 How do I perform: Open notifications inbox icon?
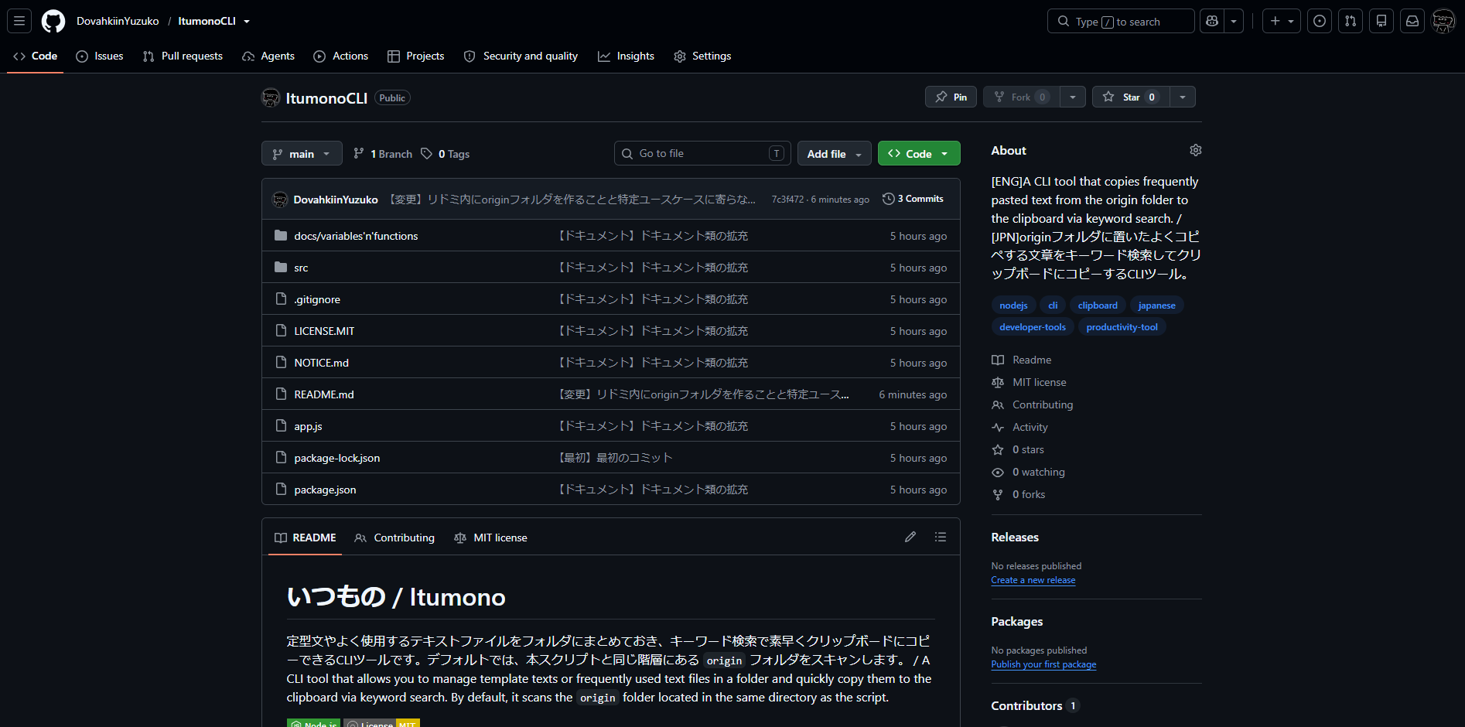[1412, 21]
